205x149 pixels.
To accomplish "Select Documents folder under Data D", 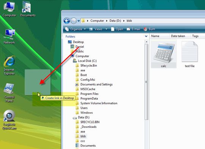I will point(86,146).
